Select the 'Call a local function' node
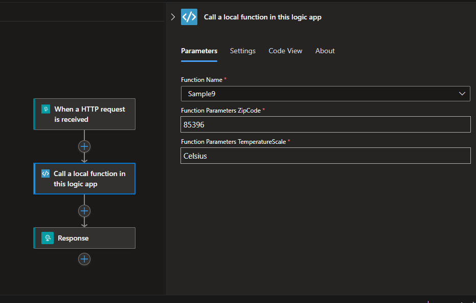476x303 pixels. click(x=84, y=179)
